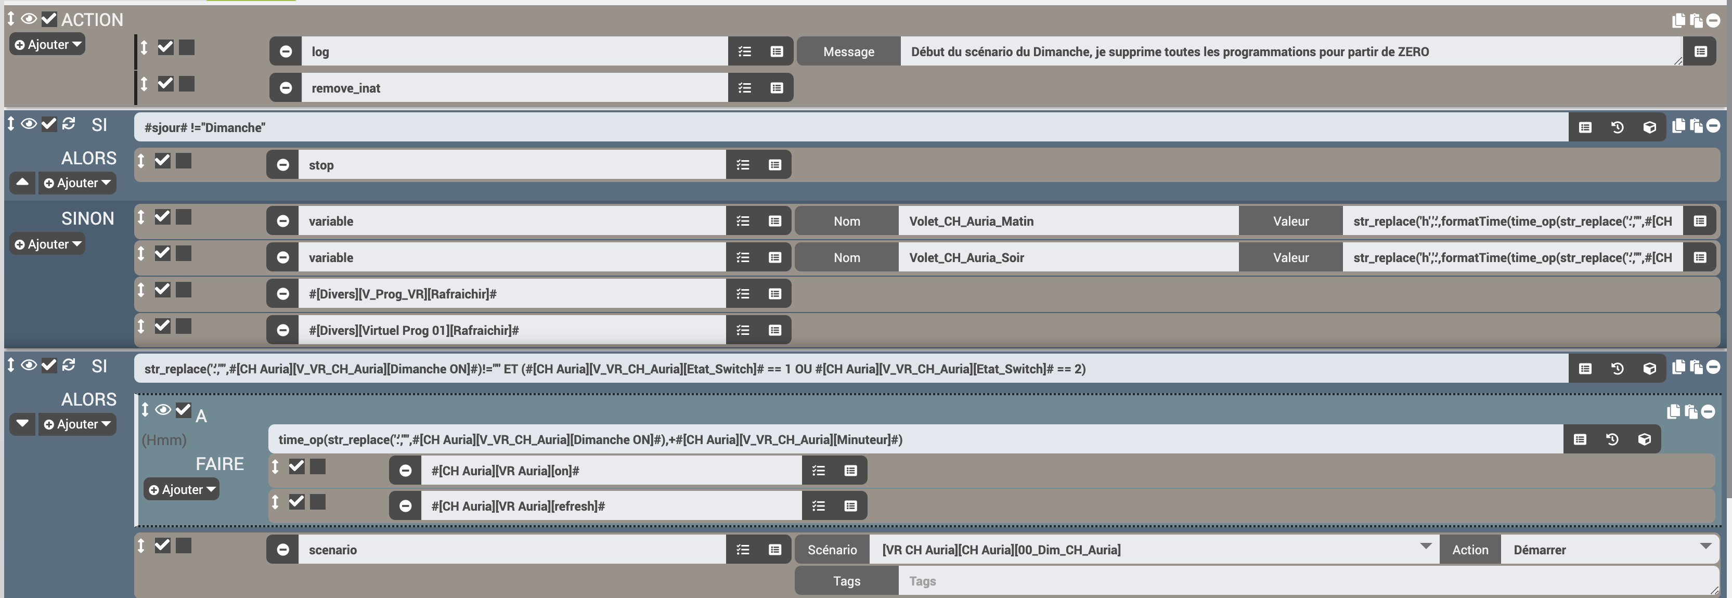Open the Ajouter dropdown under SINON
This screenshot has width=1732, height=598.
coord(47,244)
